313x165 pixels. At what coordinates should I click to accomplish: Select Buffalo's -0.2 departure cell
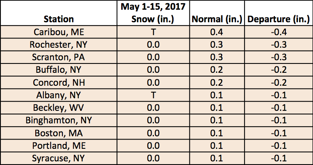(x=278, y=70)
